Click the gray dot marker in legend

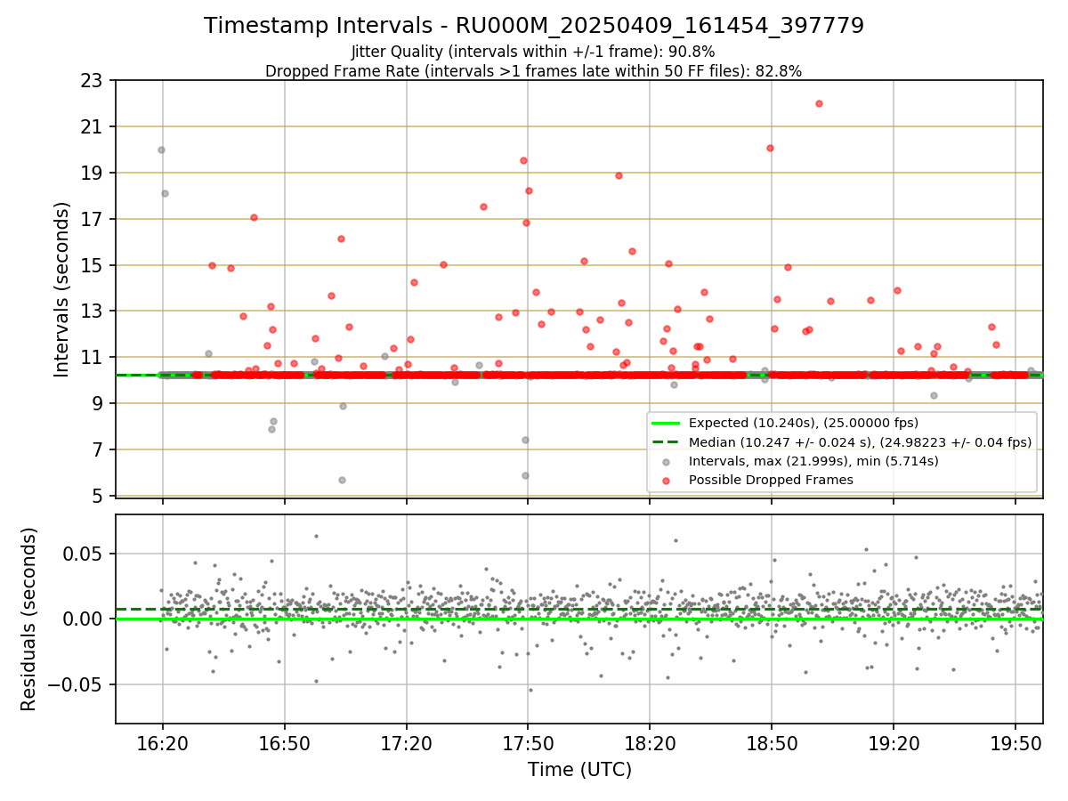coord(666,462)
